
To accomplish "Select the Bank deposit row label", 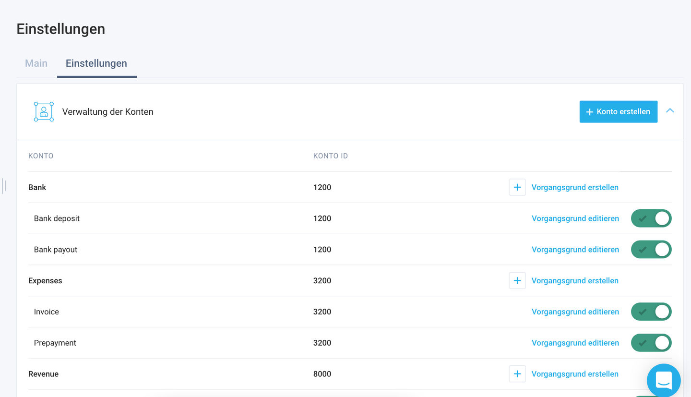I will point(57,218).
